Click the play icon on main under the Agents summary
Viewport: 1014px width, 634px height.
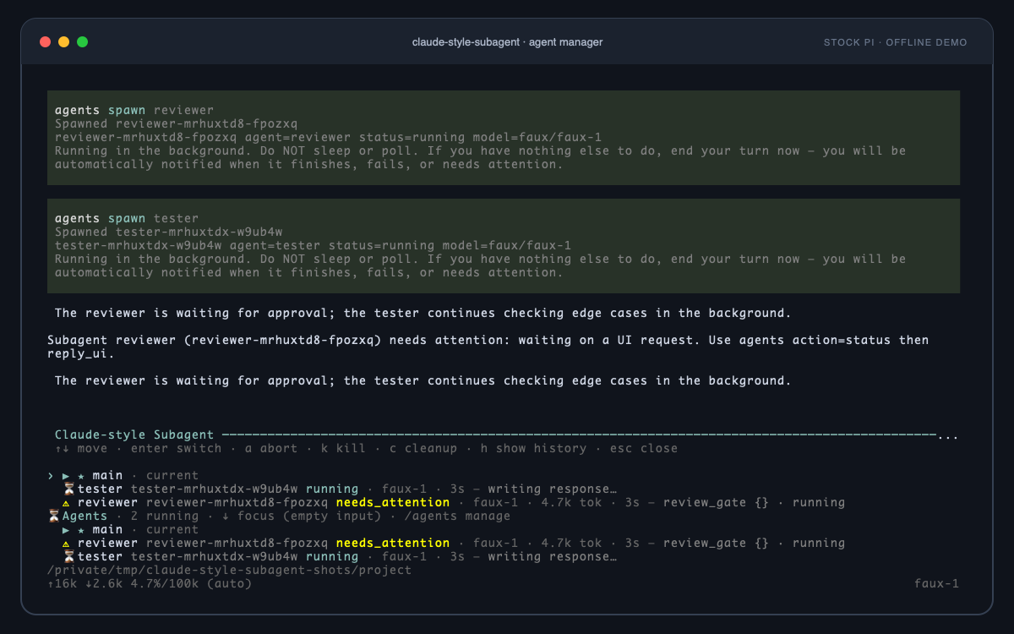coord(66,530)
